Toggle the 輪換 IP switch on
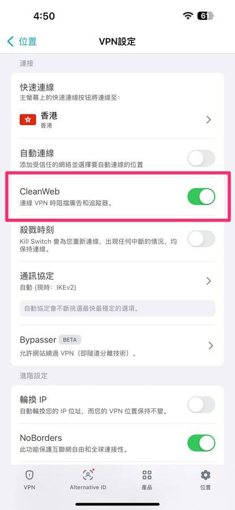This screenshot has height=510, width=235. pos(201,405)
